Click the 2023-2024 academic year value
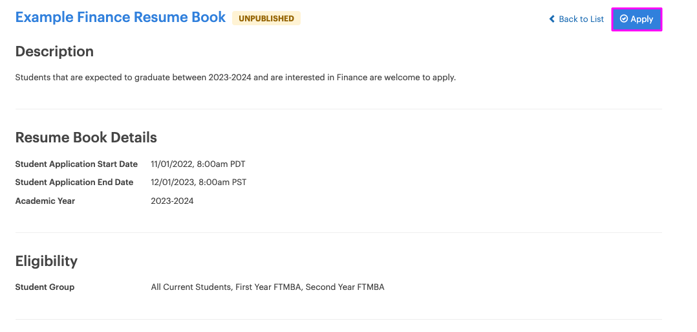The image size is (697, 332). tap(172, 201)
